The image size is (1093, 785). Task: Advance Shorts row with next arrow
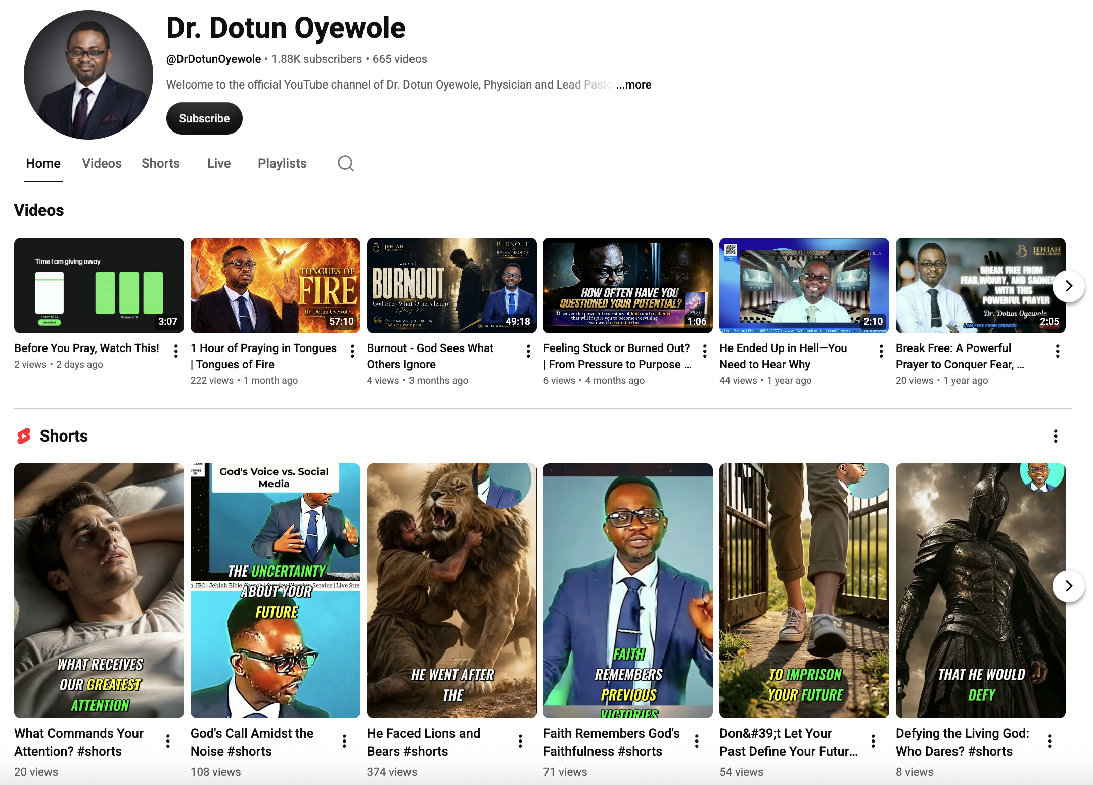coord(1068,586)
